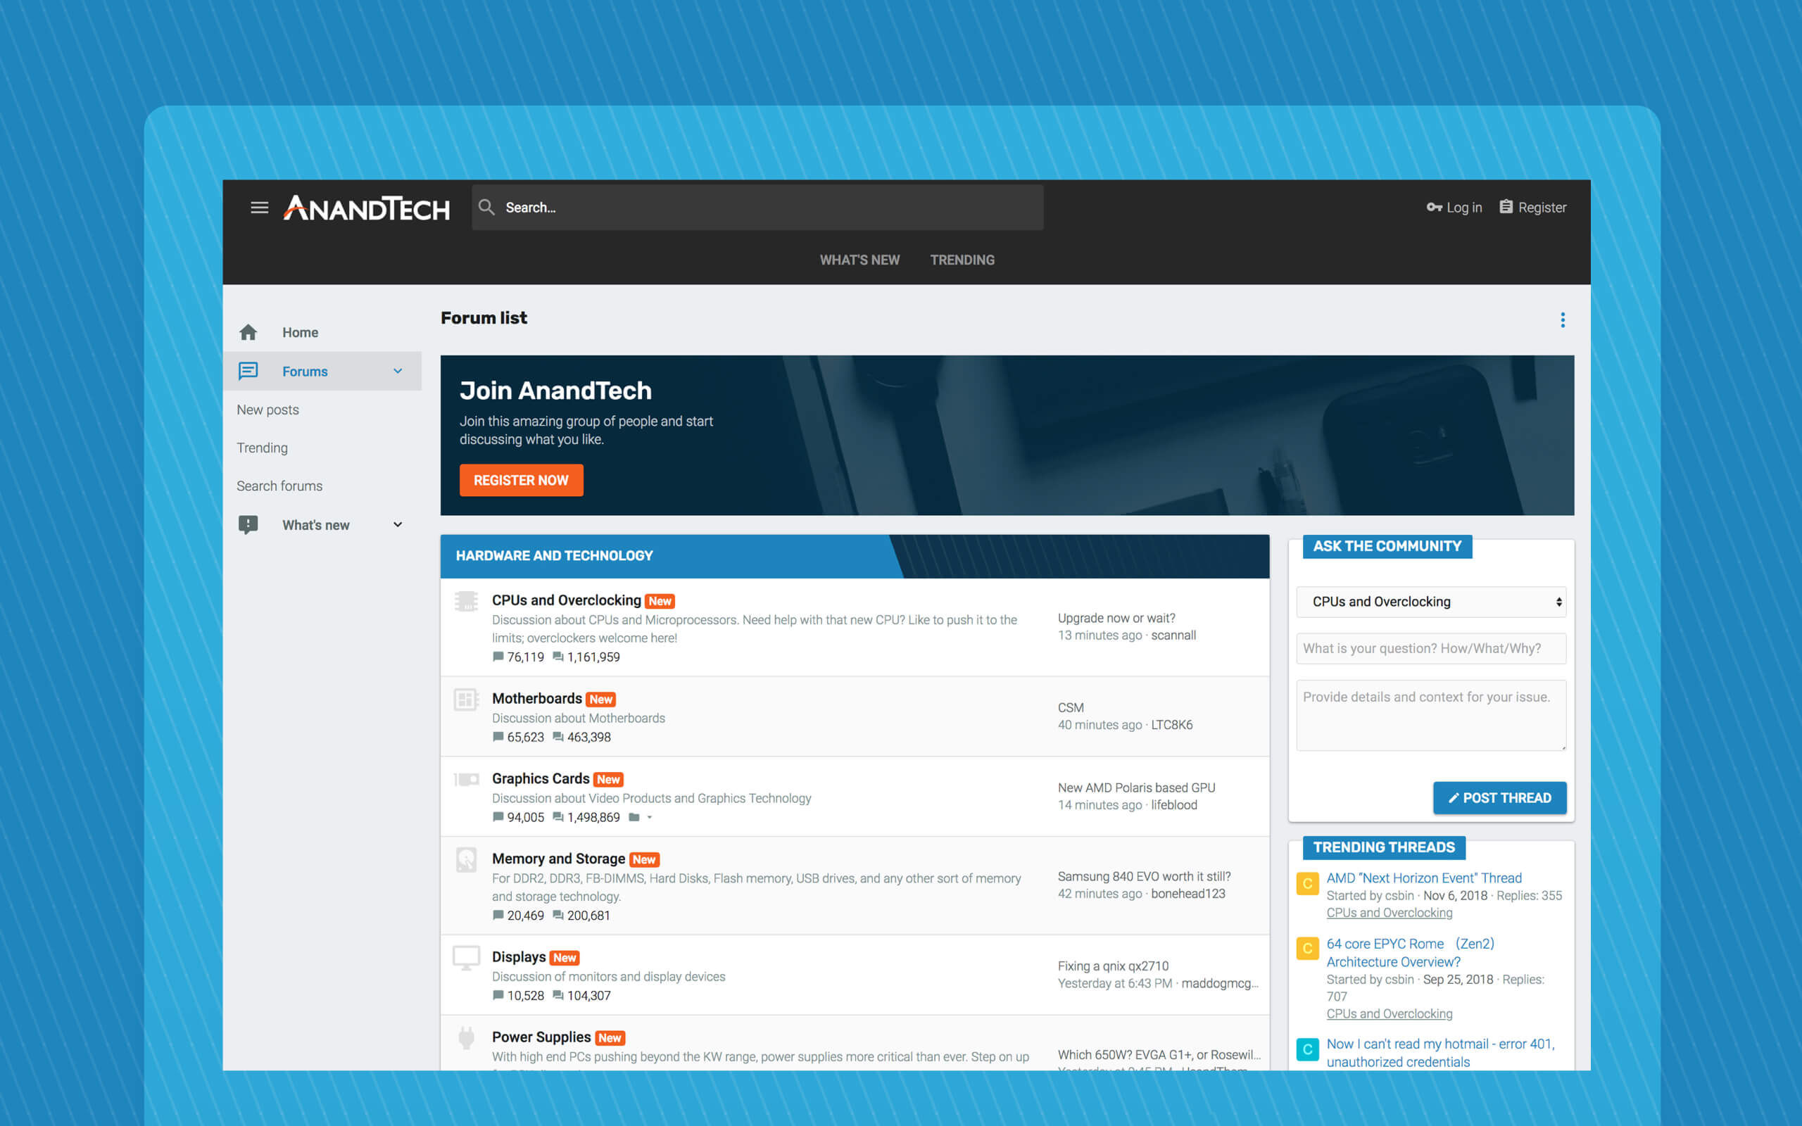Click the What's New alert icon

(246, 524)
